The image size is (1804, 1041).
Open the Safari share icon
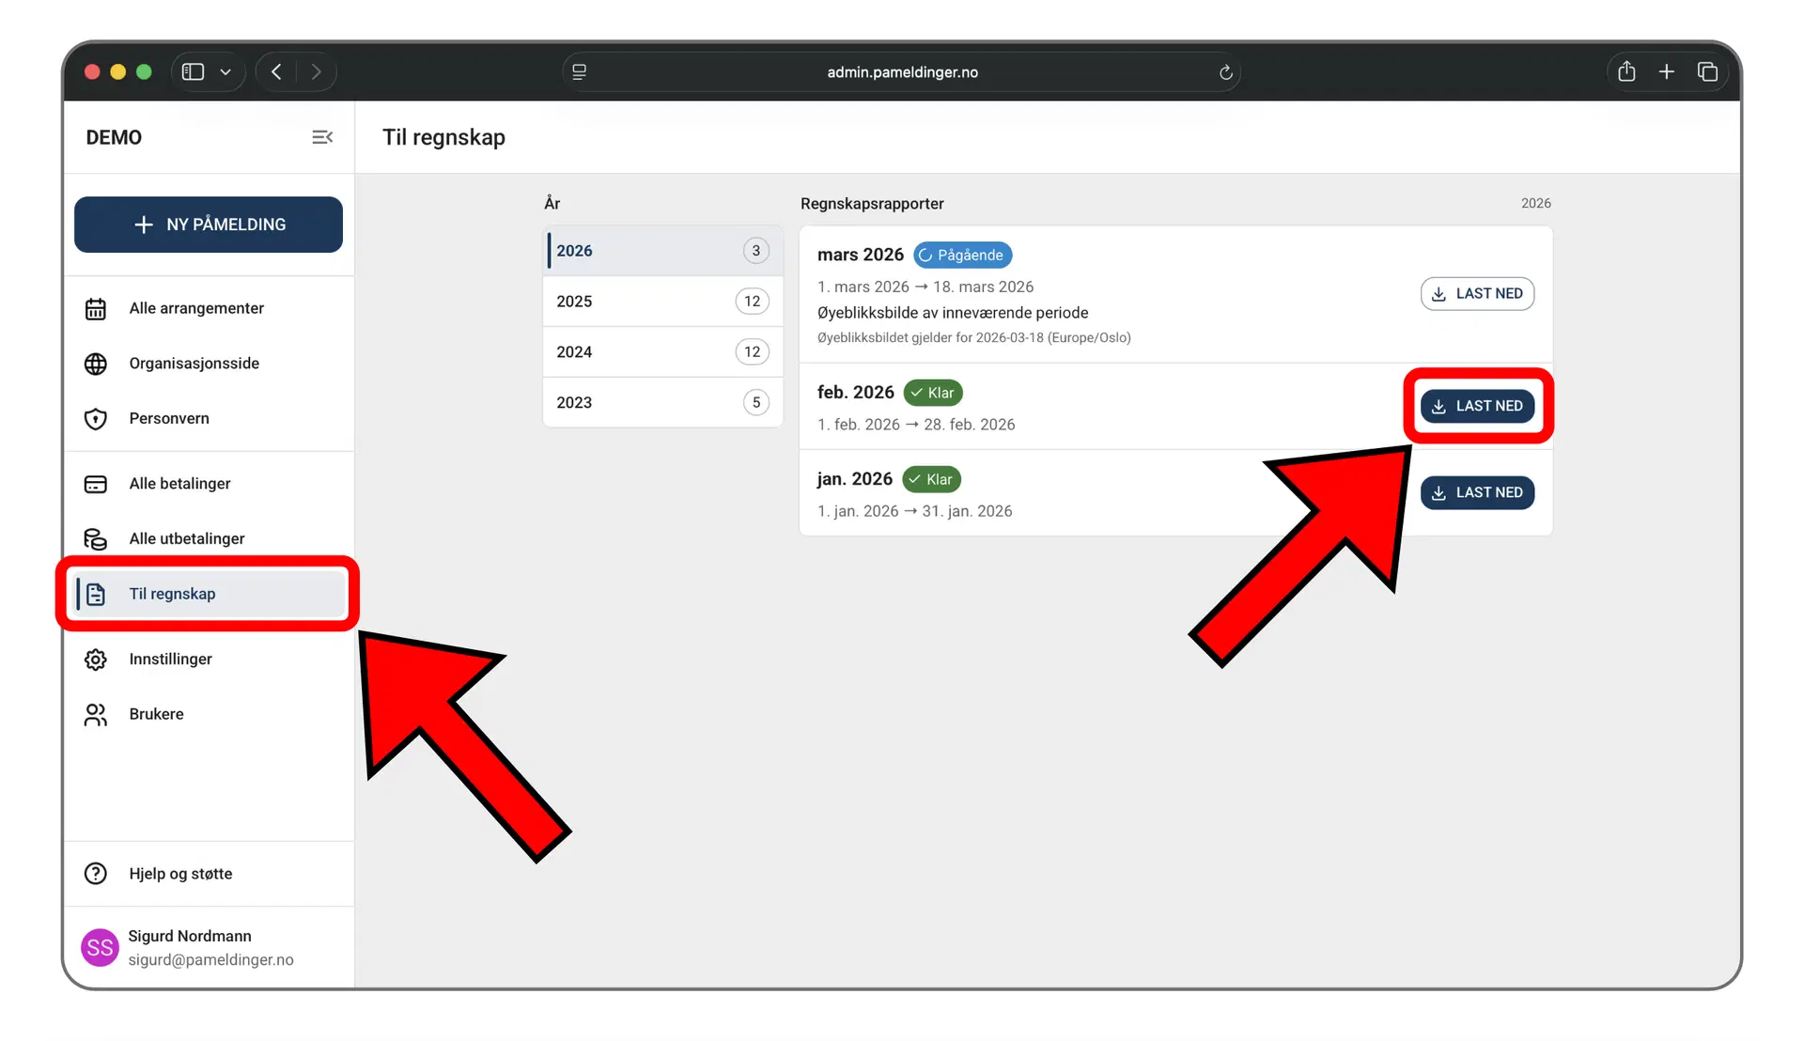point(1626,72)
